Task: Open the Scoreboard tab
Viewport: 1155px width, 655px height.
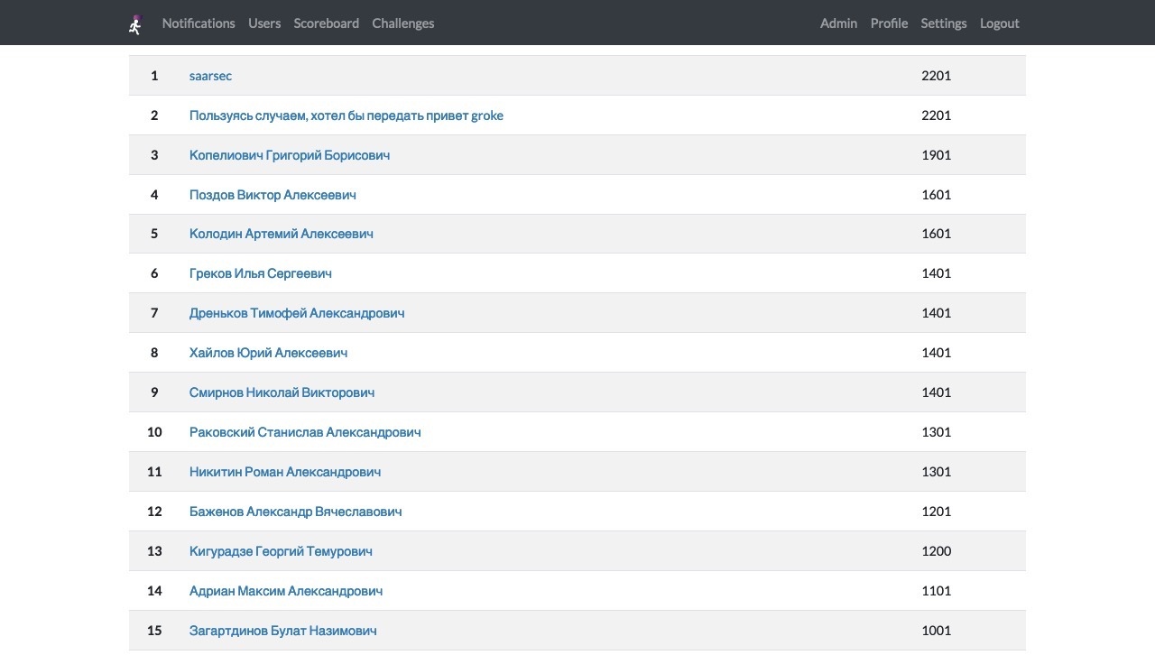Action: pos(327,23)
